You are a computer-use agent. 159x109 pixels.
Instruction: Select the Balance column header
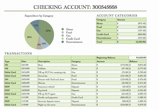pos(138,61)
